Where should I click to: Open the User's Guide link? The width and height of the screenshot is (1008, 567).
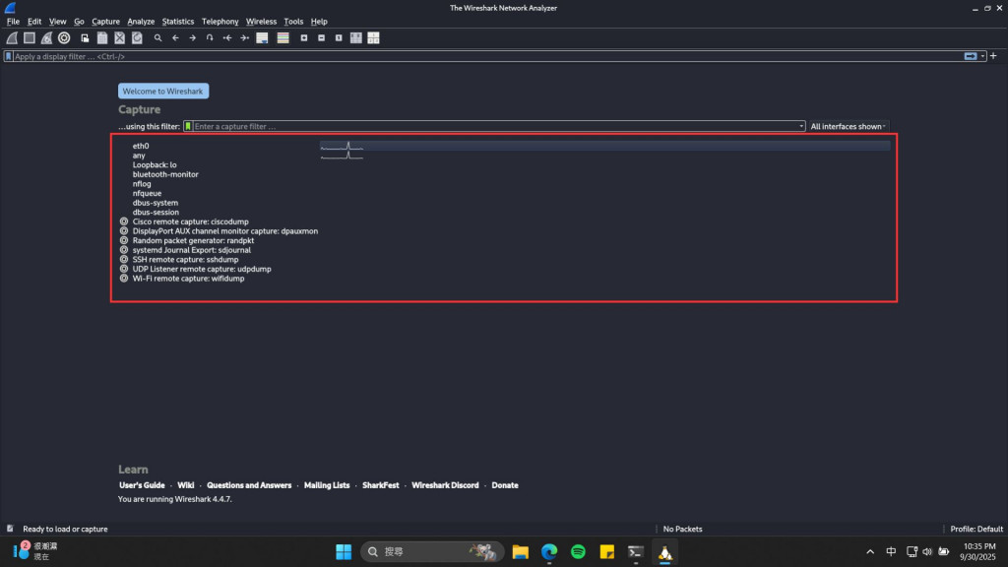pos(142,485)
